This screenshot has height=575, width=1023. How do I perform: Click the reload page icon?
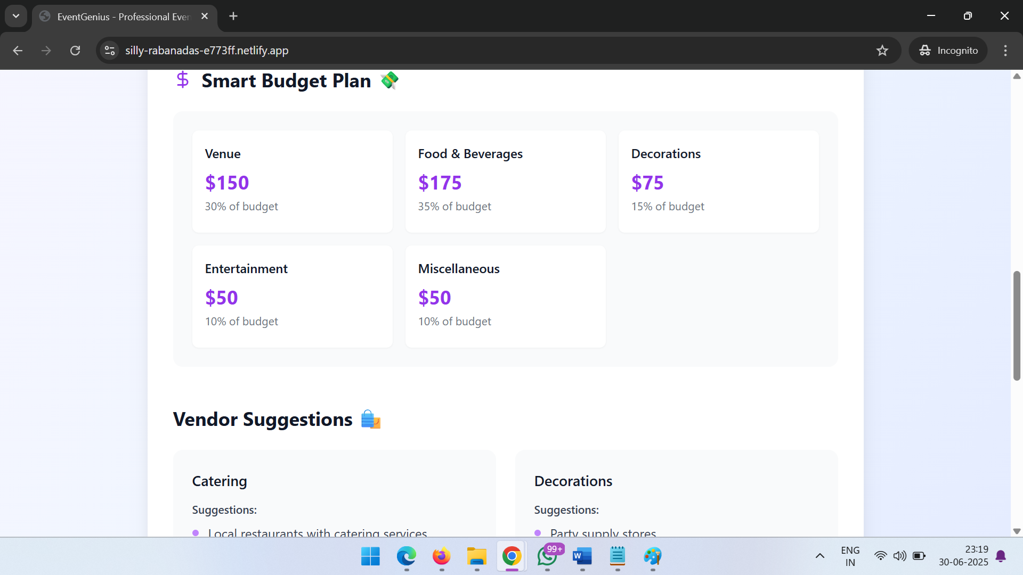point(75,51)
